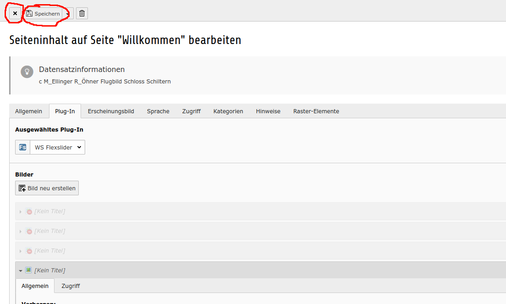The width and height of the screenshot is (506, 304).
Task: Click the floppy disk icon on Speichern
Action: (x=29, y=14)
